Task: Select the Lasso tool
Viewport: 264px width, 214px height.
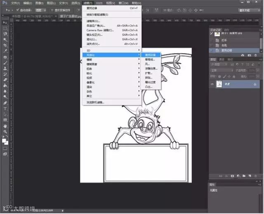Action: (5, 34)
